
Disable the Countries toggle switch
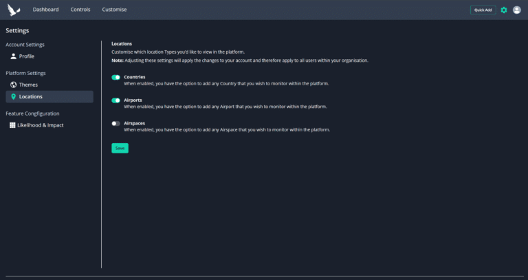tap(115, 78)
